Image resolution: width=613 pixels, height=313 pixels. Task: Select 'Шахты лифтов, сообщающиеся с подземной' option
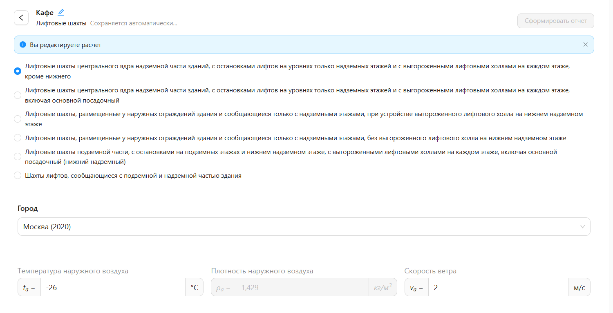tap(18, 176)
